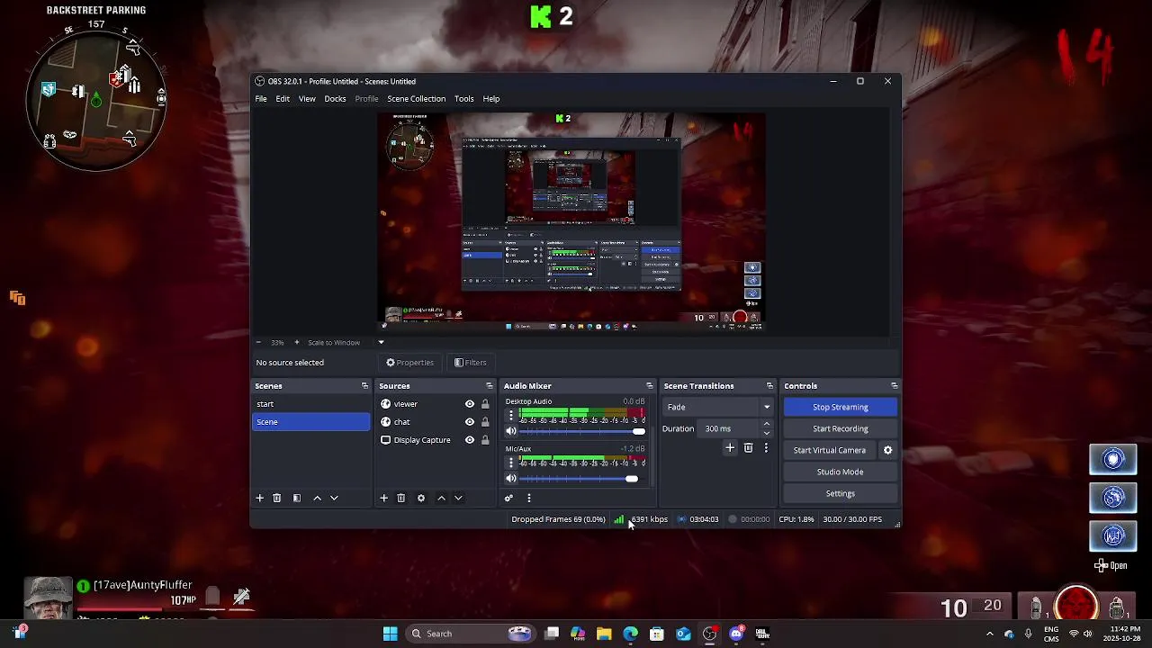Click the Duration 300 ms field
This screenshot has width=1152, height=648.
[x=729, y=428]
